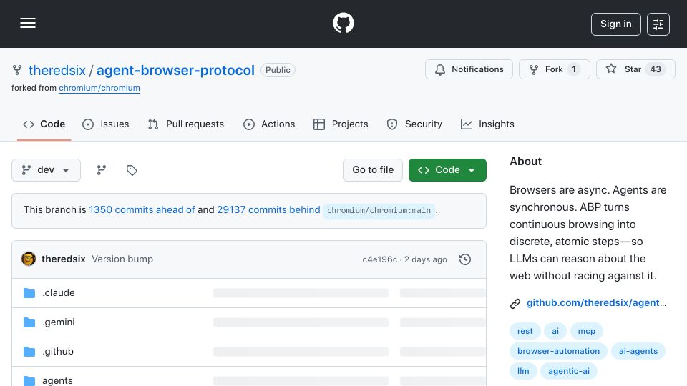Select the ai topic tag
This screenshot has height=386, width=687.
click(x=555, y=331)
